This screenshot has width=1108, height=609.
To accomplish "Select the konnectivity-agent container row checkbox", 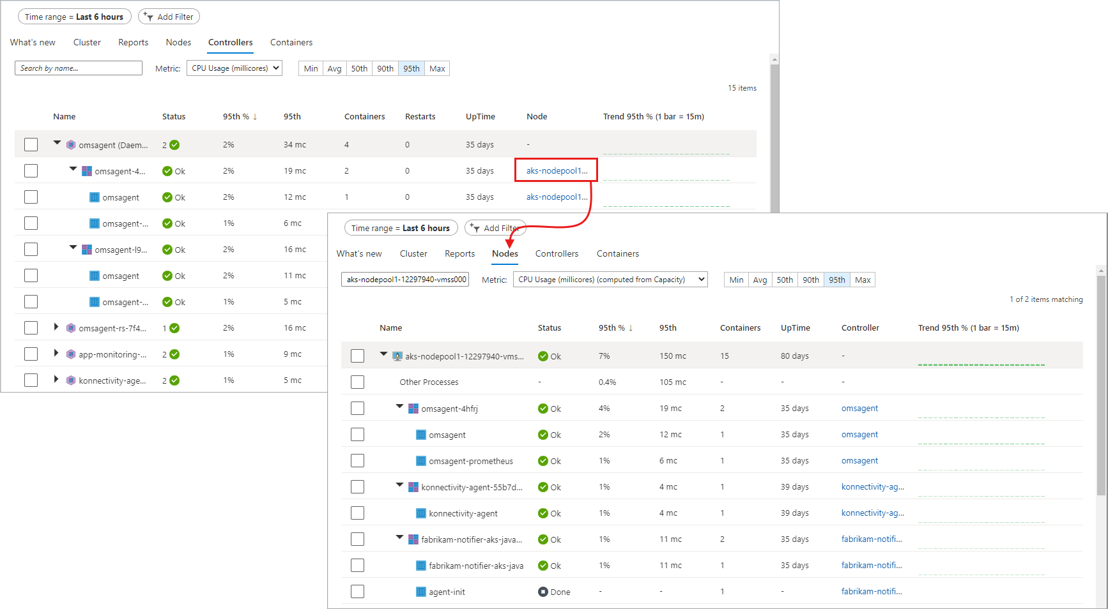I will pos(358,513).
